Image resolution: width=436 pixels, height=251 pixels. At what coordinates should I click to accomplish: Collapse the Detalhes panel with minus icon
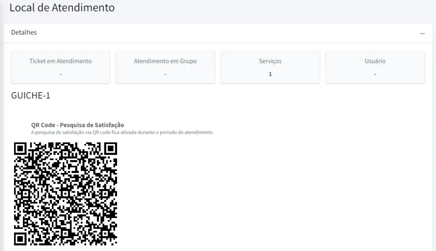click(x=422, y=33)
